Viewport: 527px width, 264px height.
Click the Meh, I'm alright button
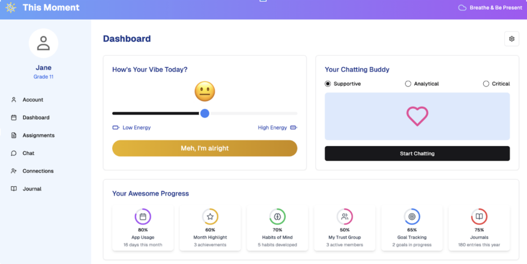[x=205, y=148]
